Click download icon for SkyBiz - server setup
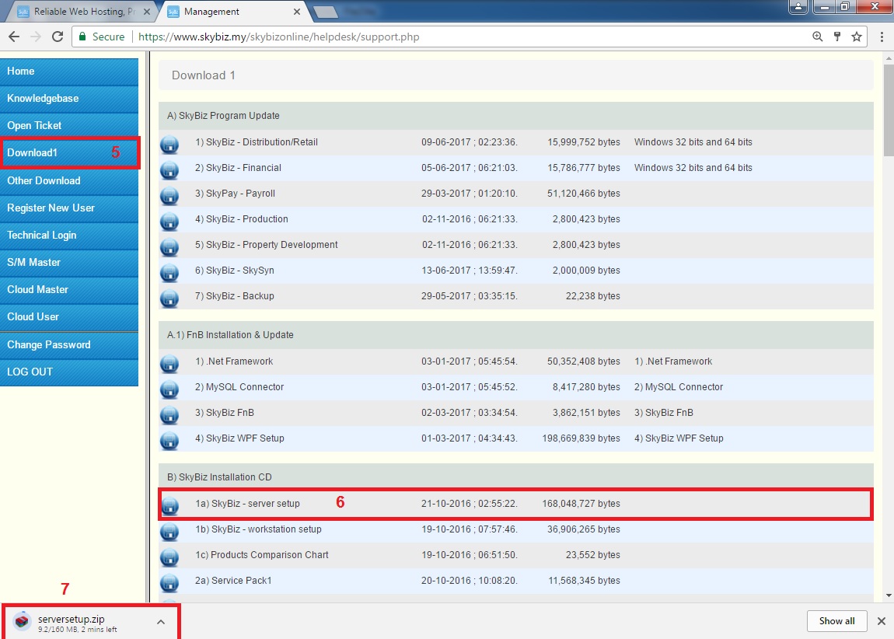 coord(169,505)
